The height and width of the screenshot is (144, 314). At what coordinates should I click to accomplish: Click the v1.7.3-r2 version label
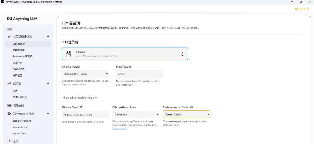point(304,9)
